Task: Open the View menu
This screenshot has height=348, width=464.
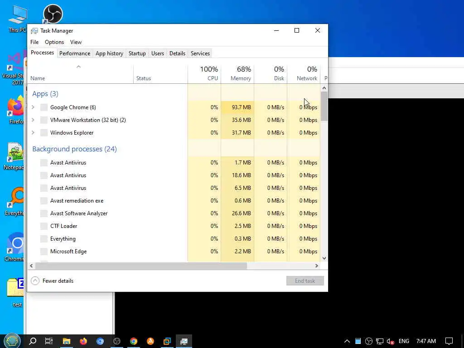Action: pos(76,42)
